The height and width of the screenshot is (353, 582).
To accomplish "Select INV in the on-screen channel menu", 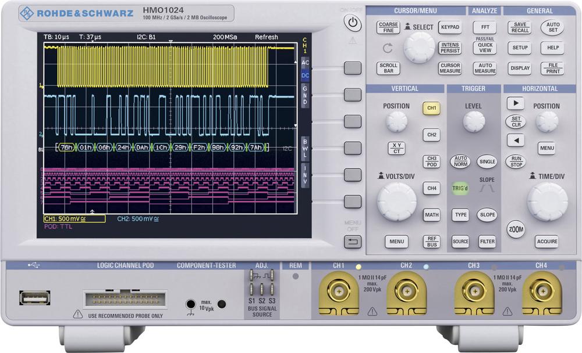I will (305, 175).
